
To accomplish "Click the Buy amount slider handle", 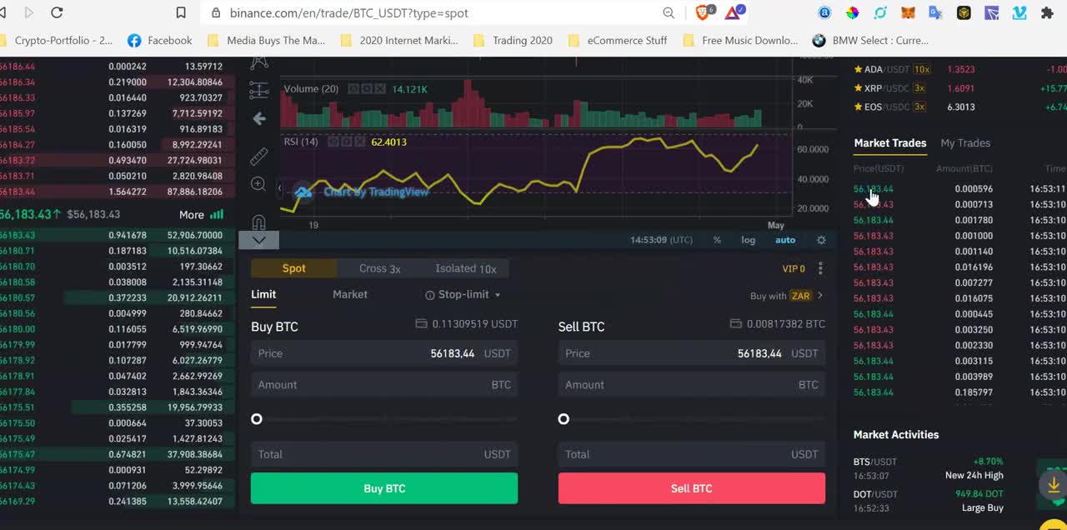I will pos(257,419).
